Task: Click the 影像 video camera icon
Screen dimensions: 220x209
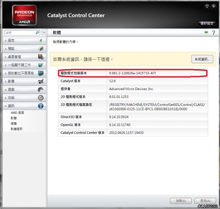Action: point(41,81)
